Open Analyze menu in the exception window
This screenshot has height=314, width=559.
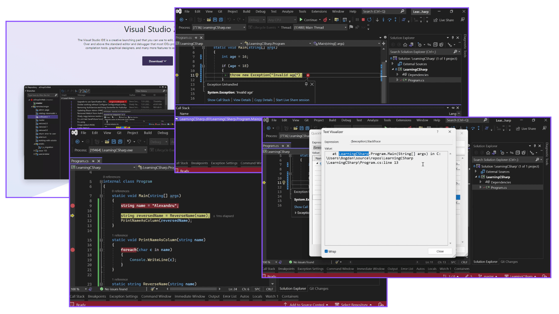287,12
